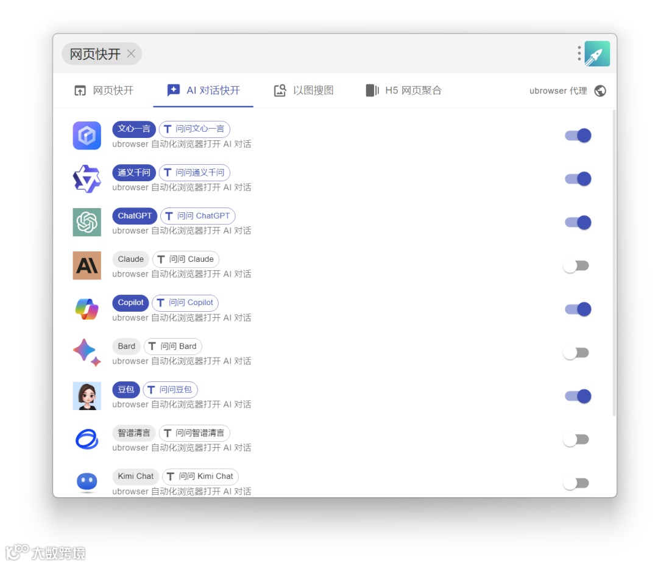The image size is (658, 565).
Task: Click the Copilot colorful logo icon
Action: [x=87, y=309]
